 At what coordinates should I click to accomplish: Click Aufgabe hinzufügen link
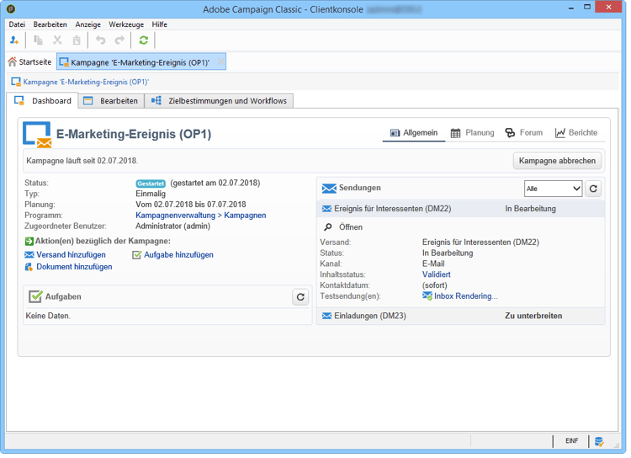173,255
